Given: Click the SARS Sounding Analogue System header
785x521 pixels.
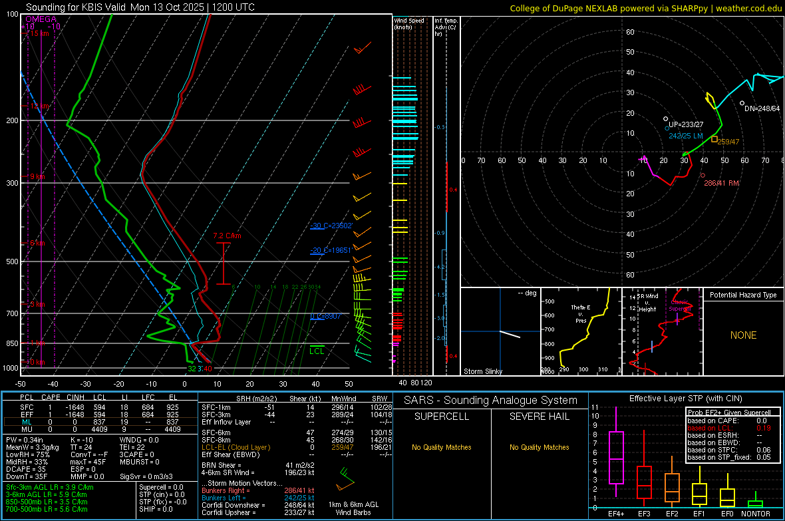Looking at the screenshot, I should tap(490, 401).
